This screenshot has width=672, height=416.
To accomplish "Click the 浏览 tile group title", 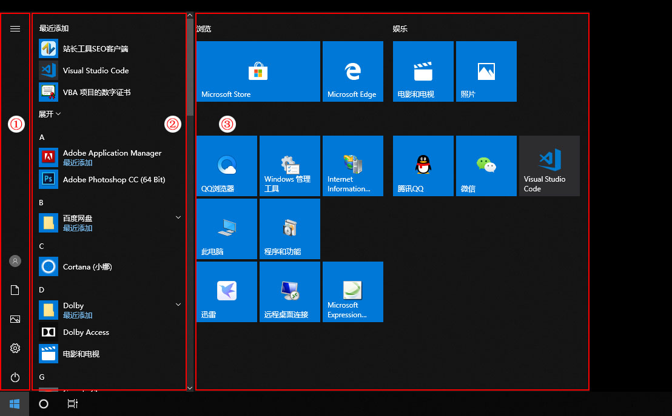I will click(204, 28).
